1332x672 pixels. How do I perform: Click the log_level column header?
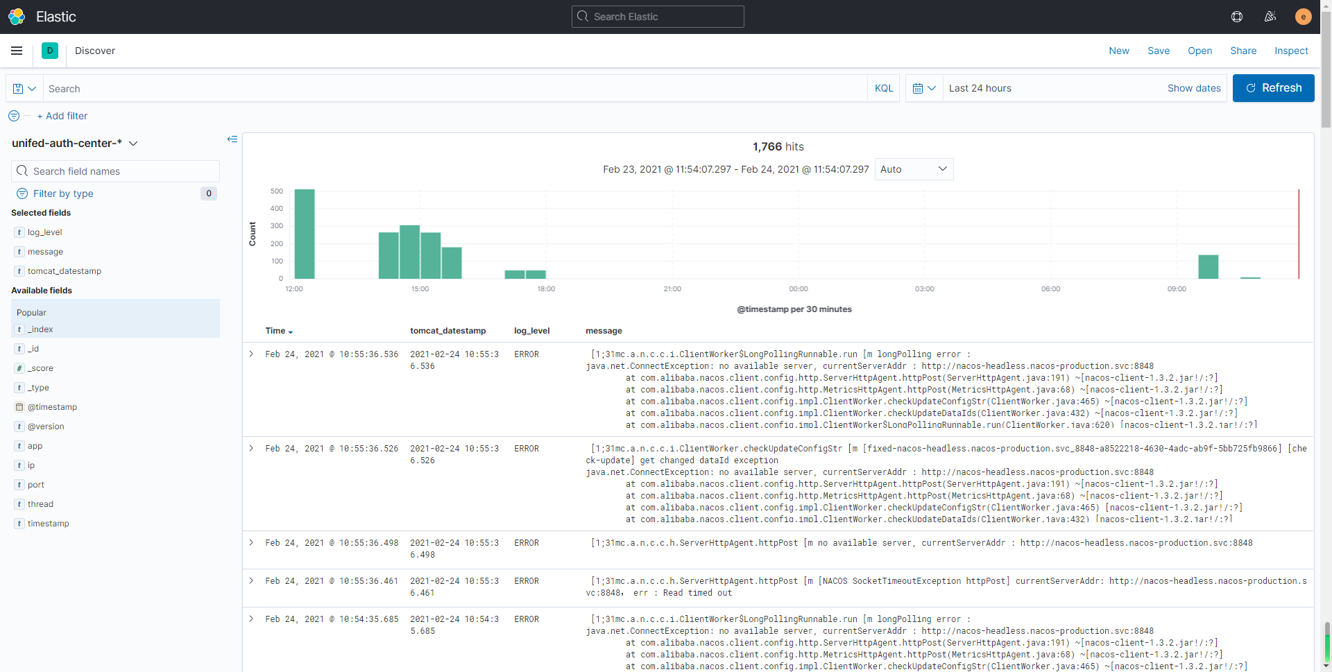[x=532, y=331]
